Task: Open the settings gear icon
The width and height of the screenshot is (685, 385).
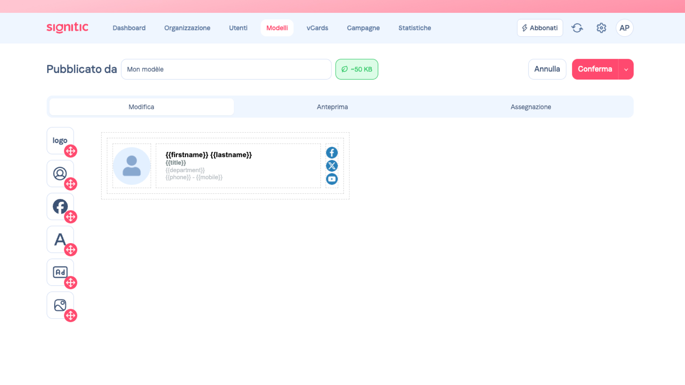Action: click(x=601, y=28)
